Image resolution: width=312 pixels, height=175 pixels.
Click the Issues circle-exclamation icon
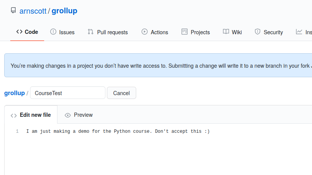point(53,32)
